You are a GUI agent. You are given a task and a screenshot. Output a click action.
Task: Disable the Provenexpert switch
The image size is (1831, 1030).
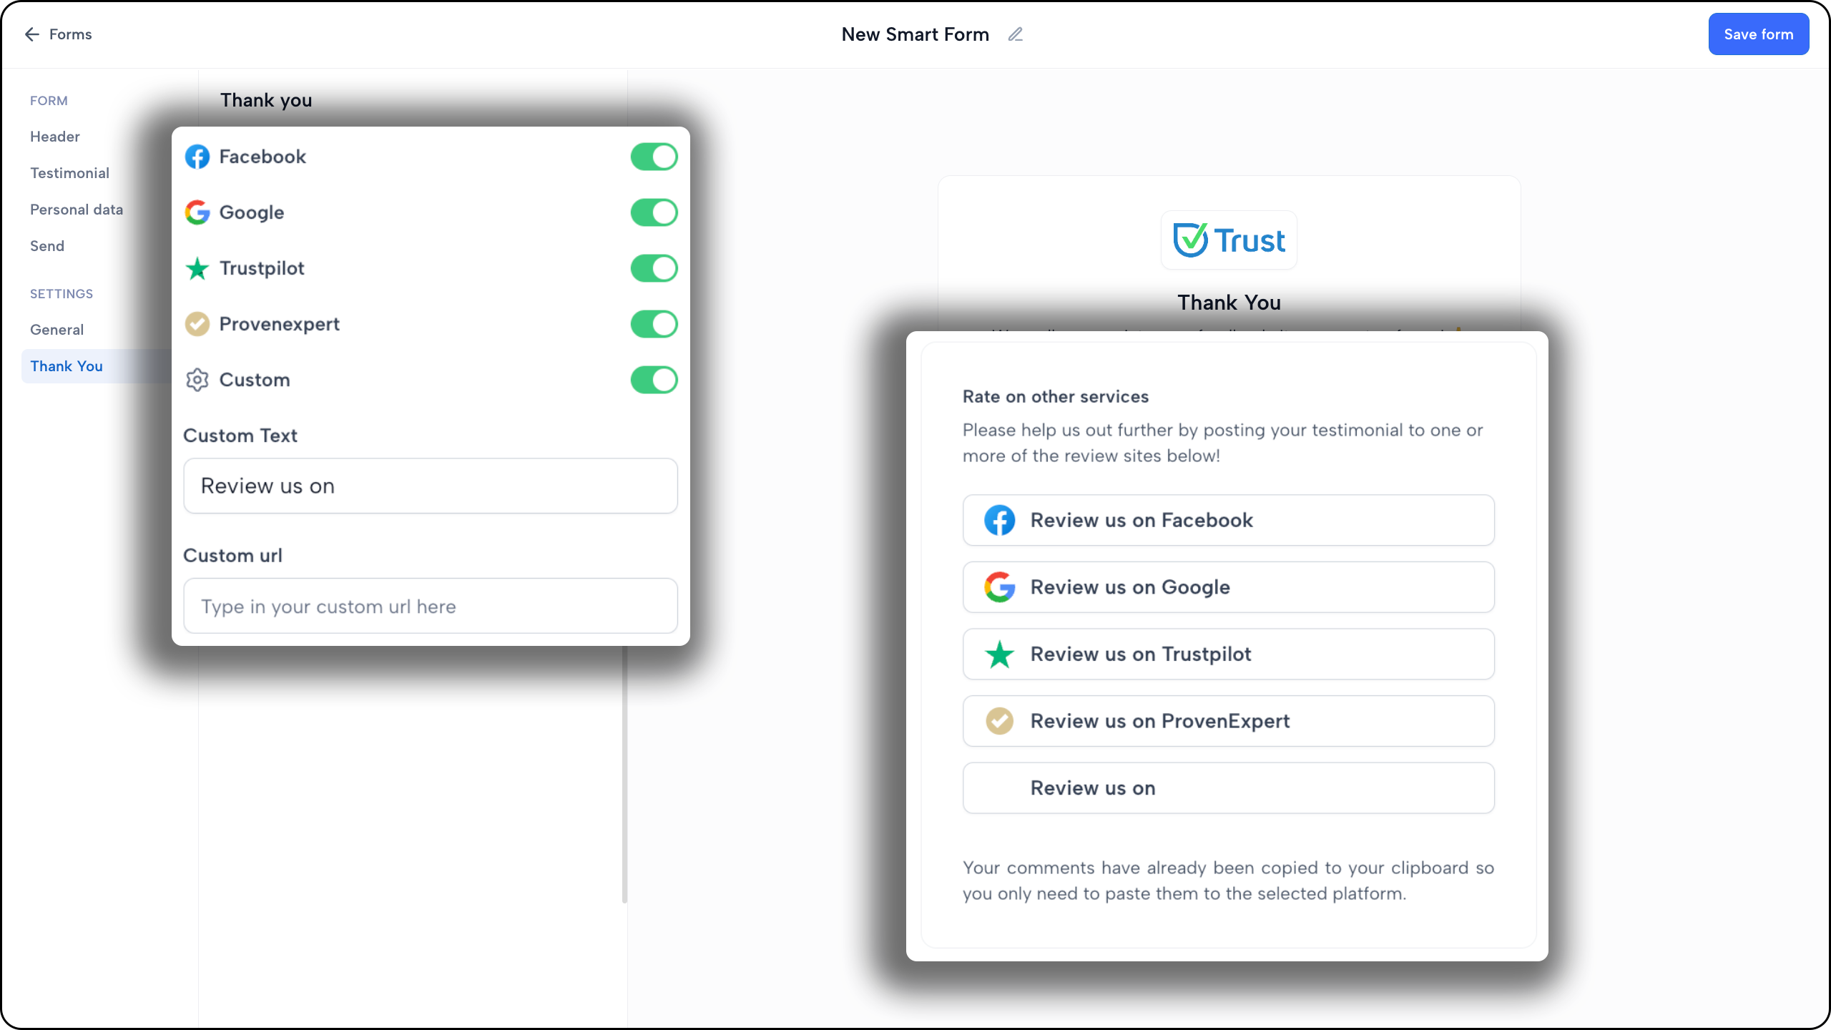pyautogui.click(x=654, y=324)
